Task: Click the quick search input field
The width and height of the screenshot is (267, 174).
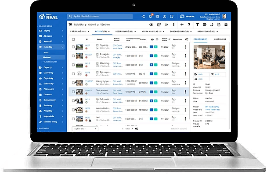Action: click(100, 17)
